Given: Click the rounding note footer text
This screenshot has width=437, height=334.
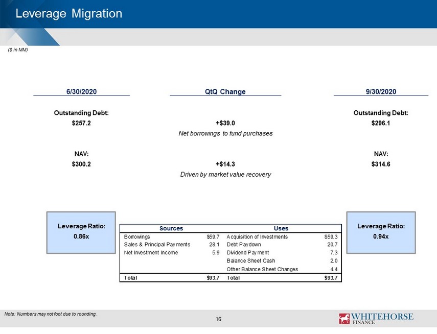Looking at the screenshot, I should (51, 314).
